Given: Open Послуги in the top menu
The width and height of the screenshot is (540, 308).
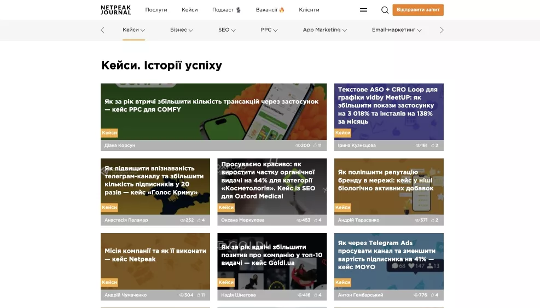Looking at the screenshot, I should pos(156,10).
